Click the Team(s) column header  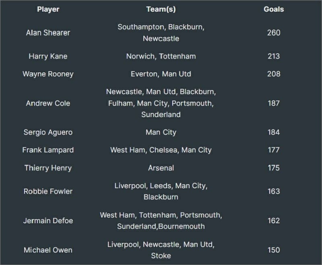pos(161,9)
